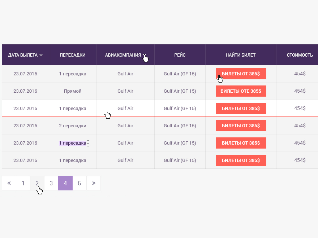Viewport: 318px width, 238px height.
Task: Select the Прямой cell in second row
Action: tap(73, 91)
